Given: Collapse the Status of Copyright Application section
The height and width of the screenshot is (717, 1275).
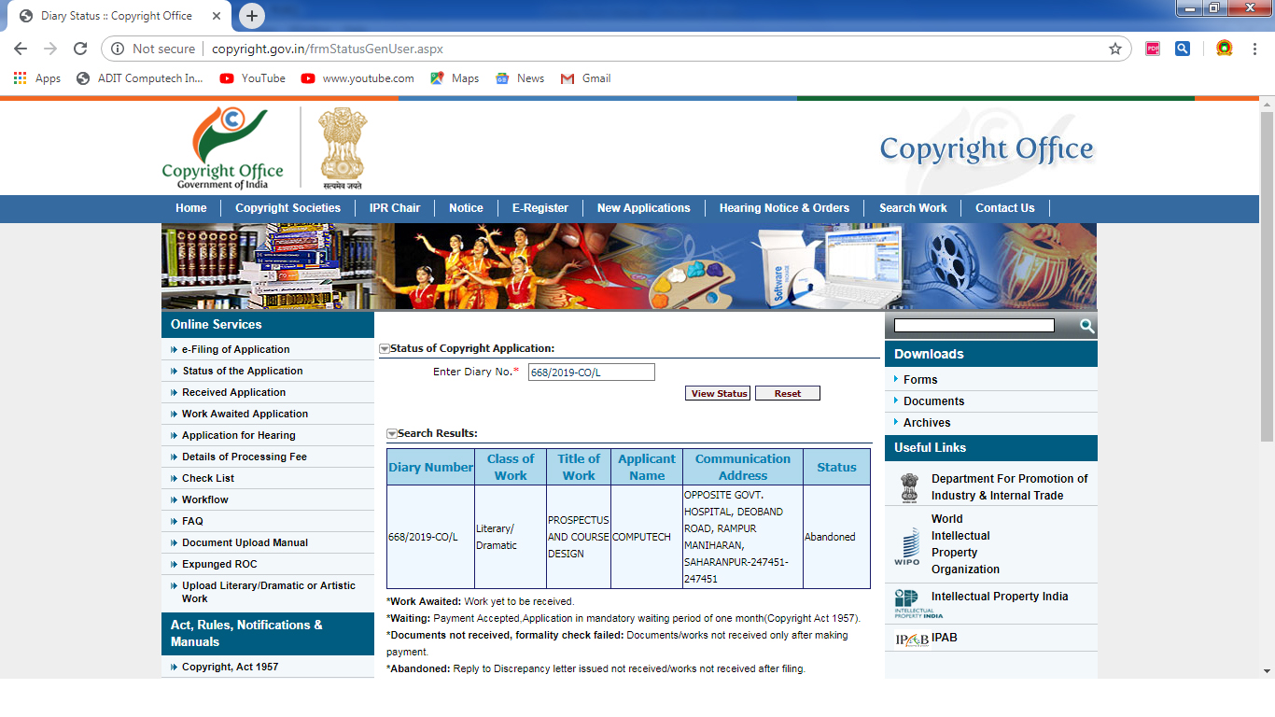Looking at the screenshot, I should tap(384, 349).
